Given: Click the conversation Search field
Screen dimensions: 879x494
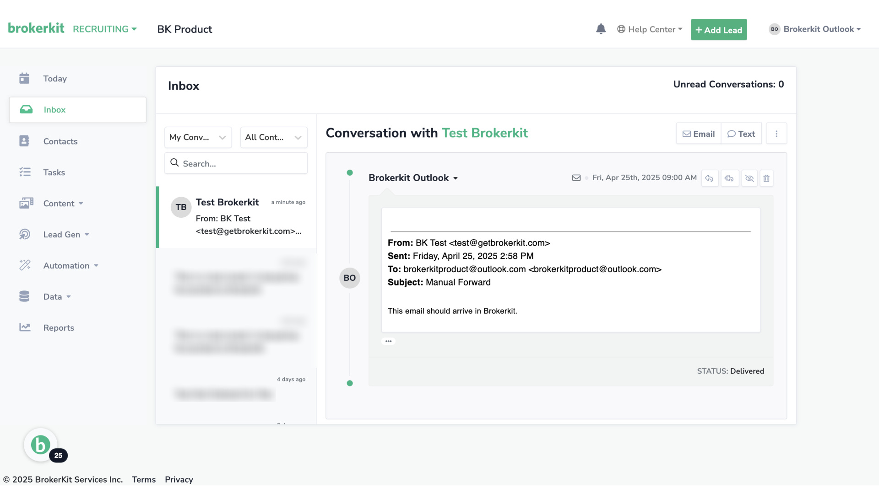Looking at the screenshot, I should (236, 163).
